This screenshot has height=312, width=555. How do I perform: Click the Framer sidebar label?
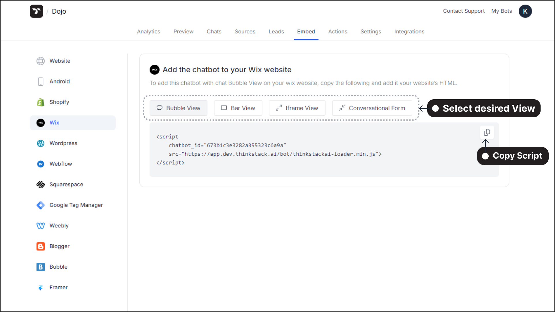[59, 288]
